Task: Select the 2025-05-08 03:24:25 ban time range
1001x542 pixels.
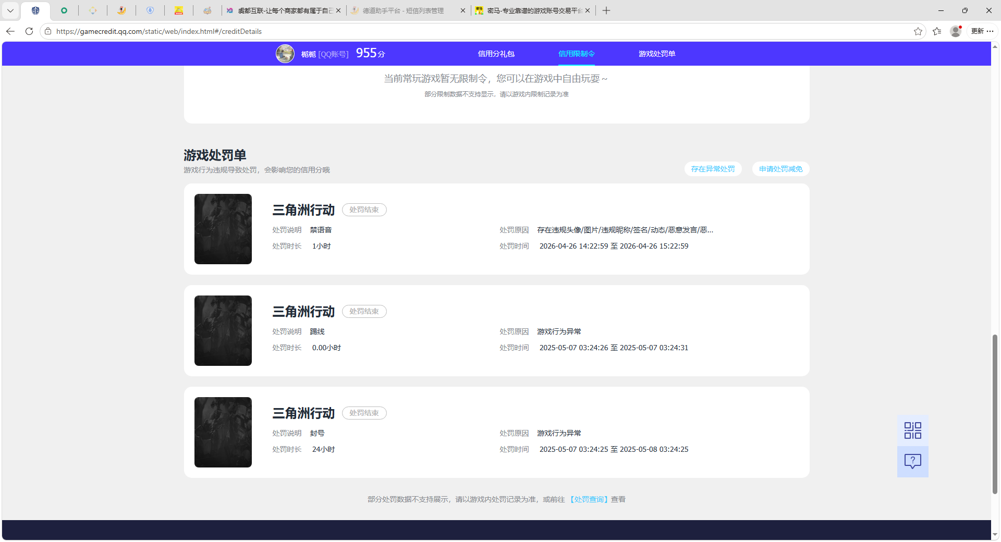Action: coord(614,449)
